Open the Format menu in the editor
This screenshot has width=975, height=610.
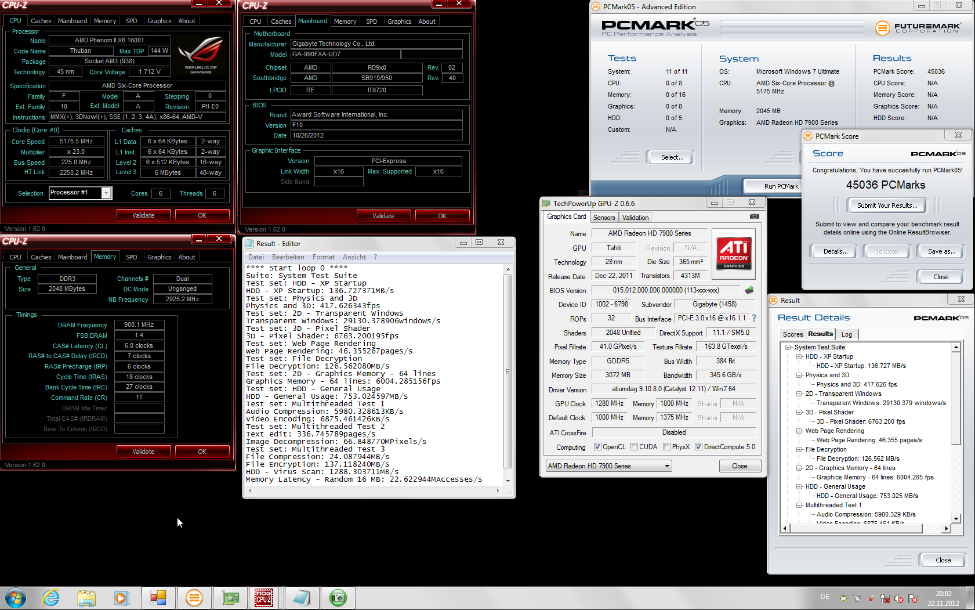coord(323,257)
